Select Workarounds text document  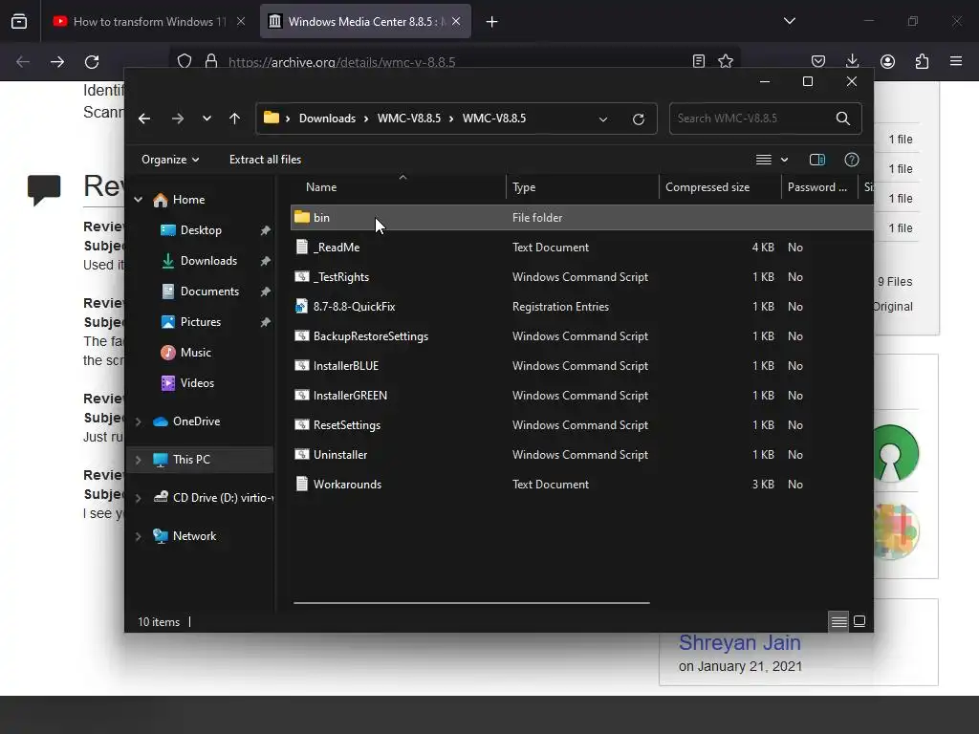point(582,485)
